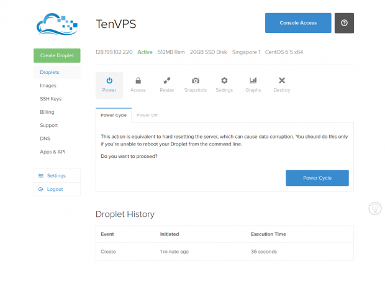Click the green Create Droplet button
The height and width of the screenshot is (304, 385).
[x=57, y=55]
